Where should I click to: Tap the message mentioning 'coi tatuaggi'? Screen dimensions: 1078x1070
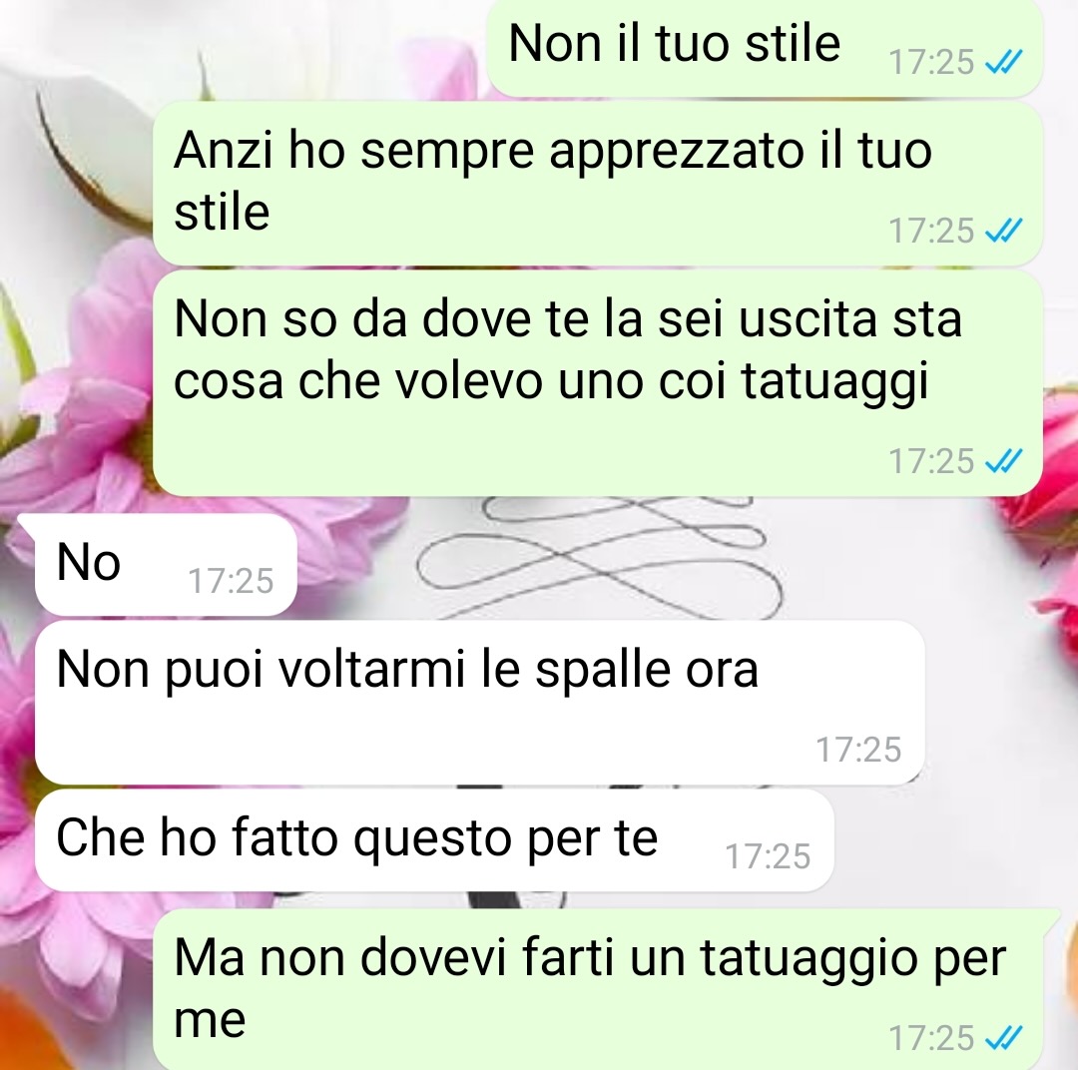point(598,383)
